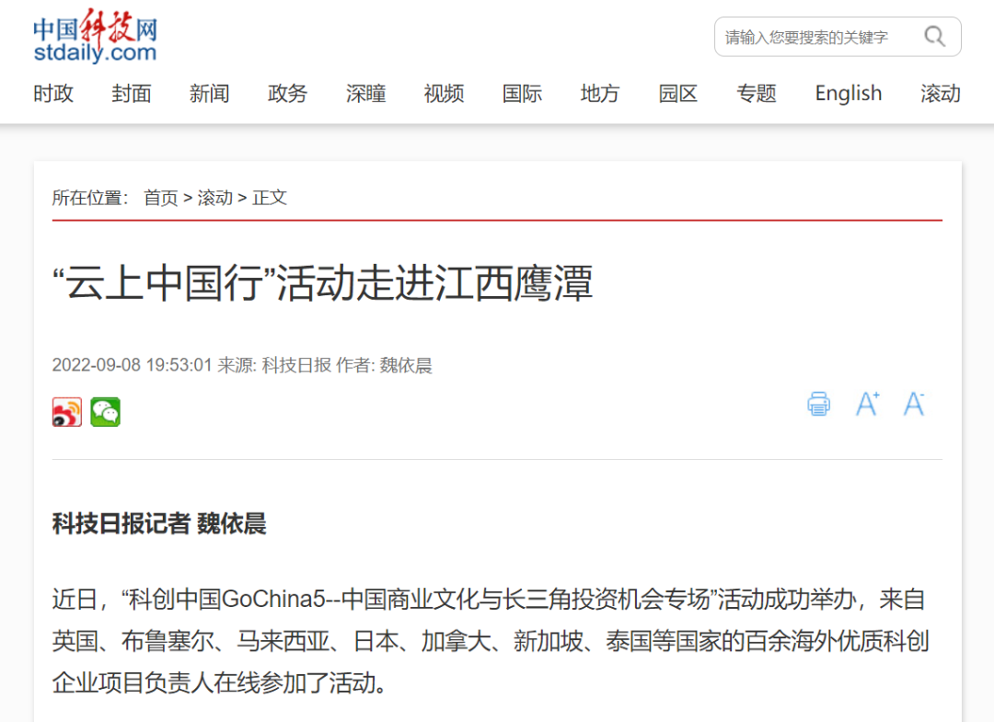Click 滚动 in the breadcrumb path
Image resolution: width=994 pixels, height=722 pixels.
pyautogui.click(x=214, y=198)
